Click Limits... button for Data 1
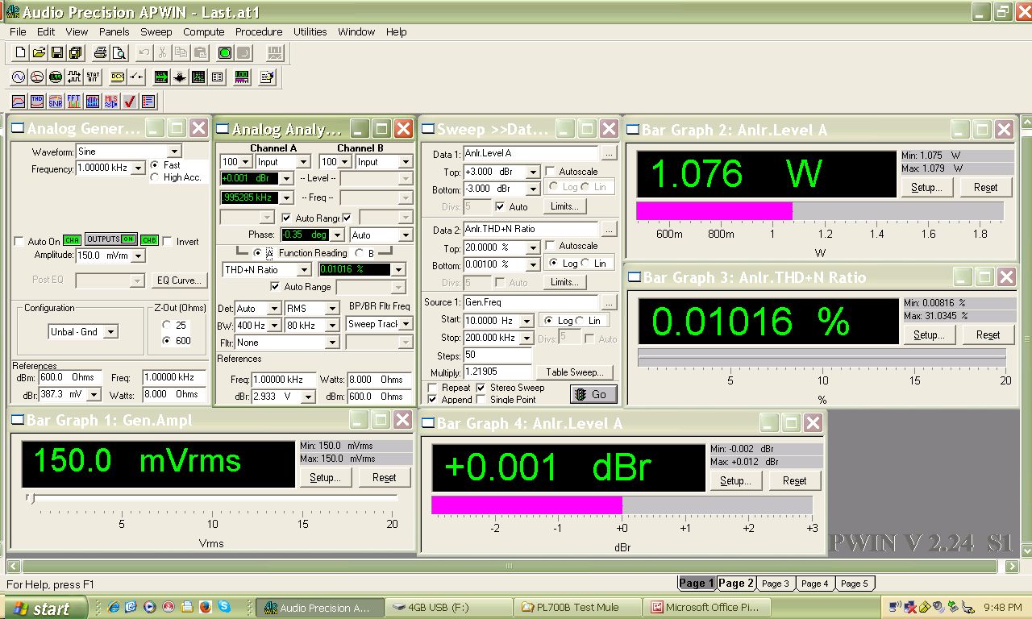This screenshot has width=1032, height=619. pyautogui.click(x=564, y=206)
